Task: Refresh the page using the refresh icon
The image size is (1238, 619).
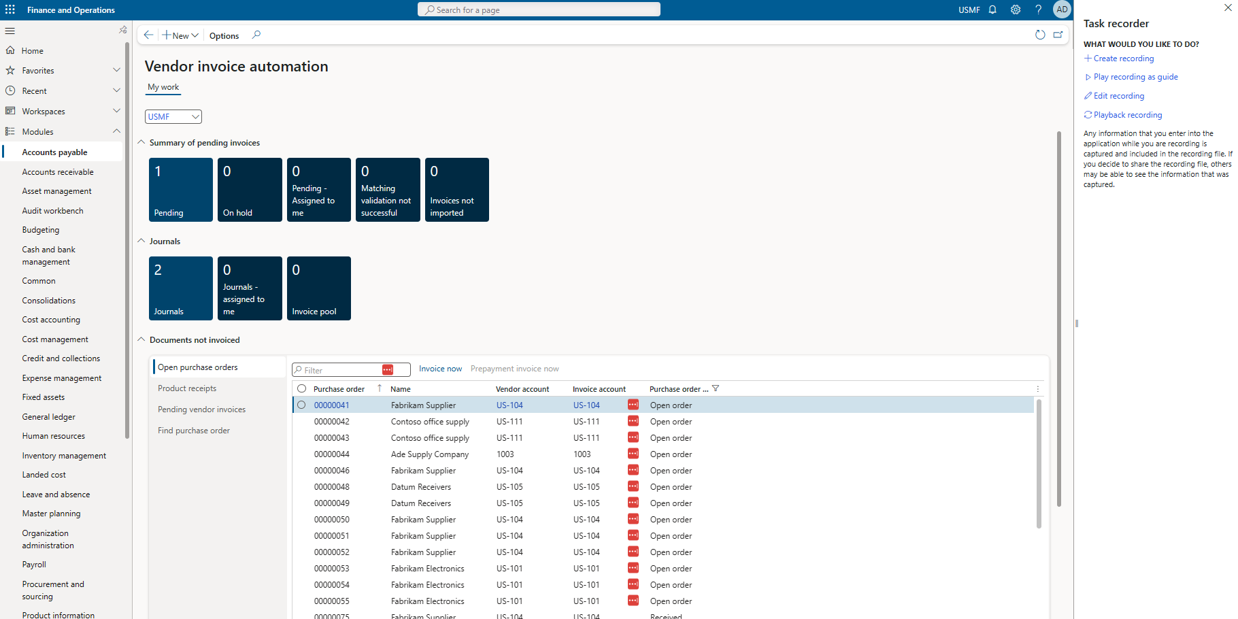Action: point(1040,35)
